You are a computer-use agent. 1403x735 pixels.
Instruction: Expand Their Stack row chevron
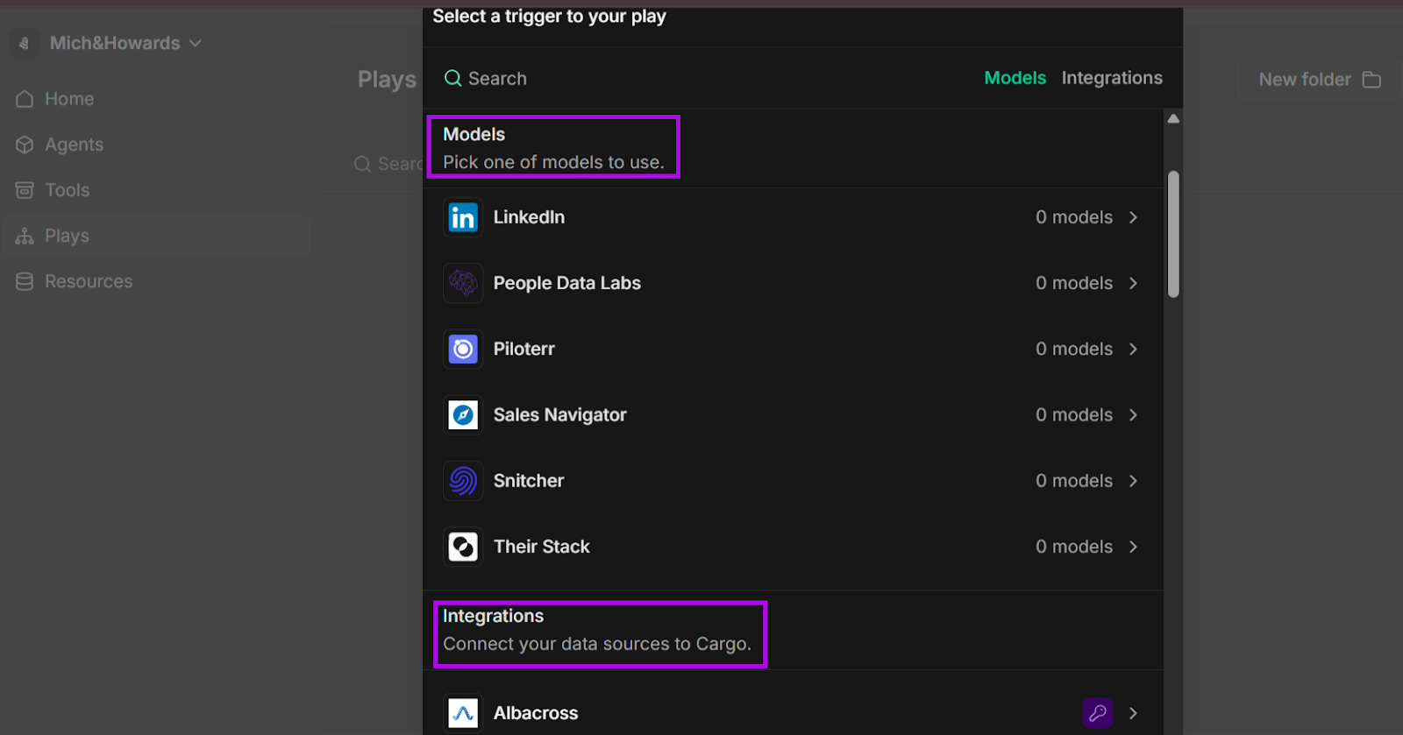point(1133,547)
